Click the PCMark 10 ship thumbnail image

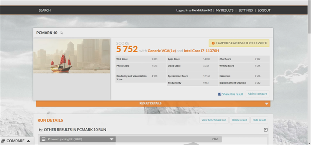[x=72, y=56]
